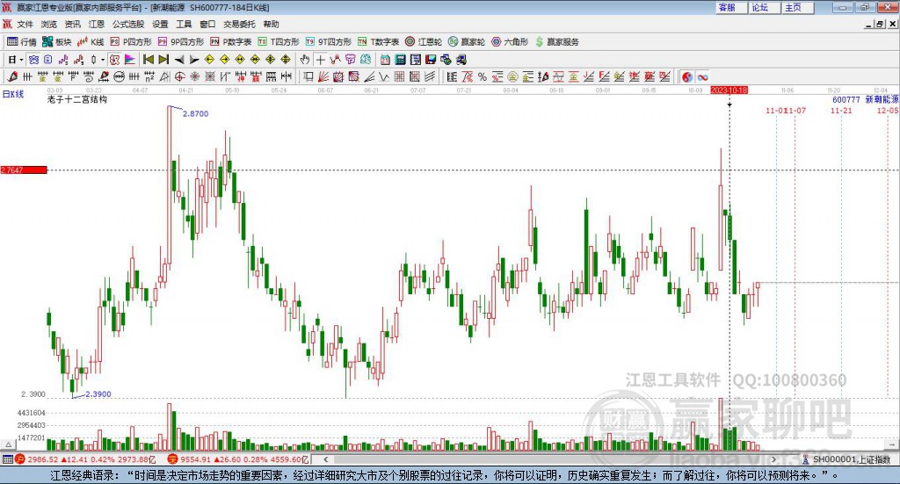Open the 9P四方形 tool
The height and width of the screenshot is (484, 900).
181,41
